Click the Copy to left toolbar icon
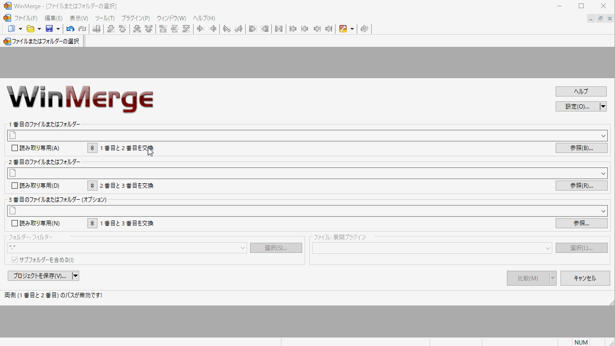Image resolution: width=615 pixels, height=346 pixels. pos(212,29)
